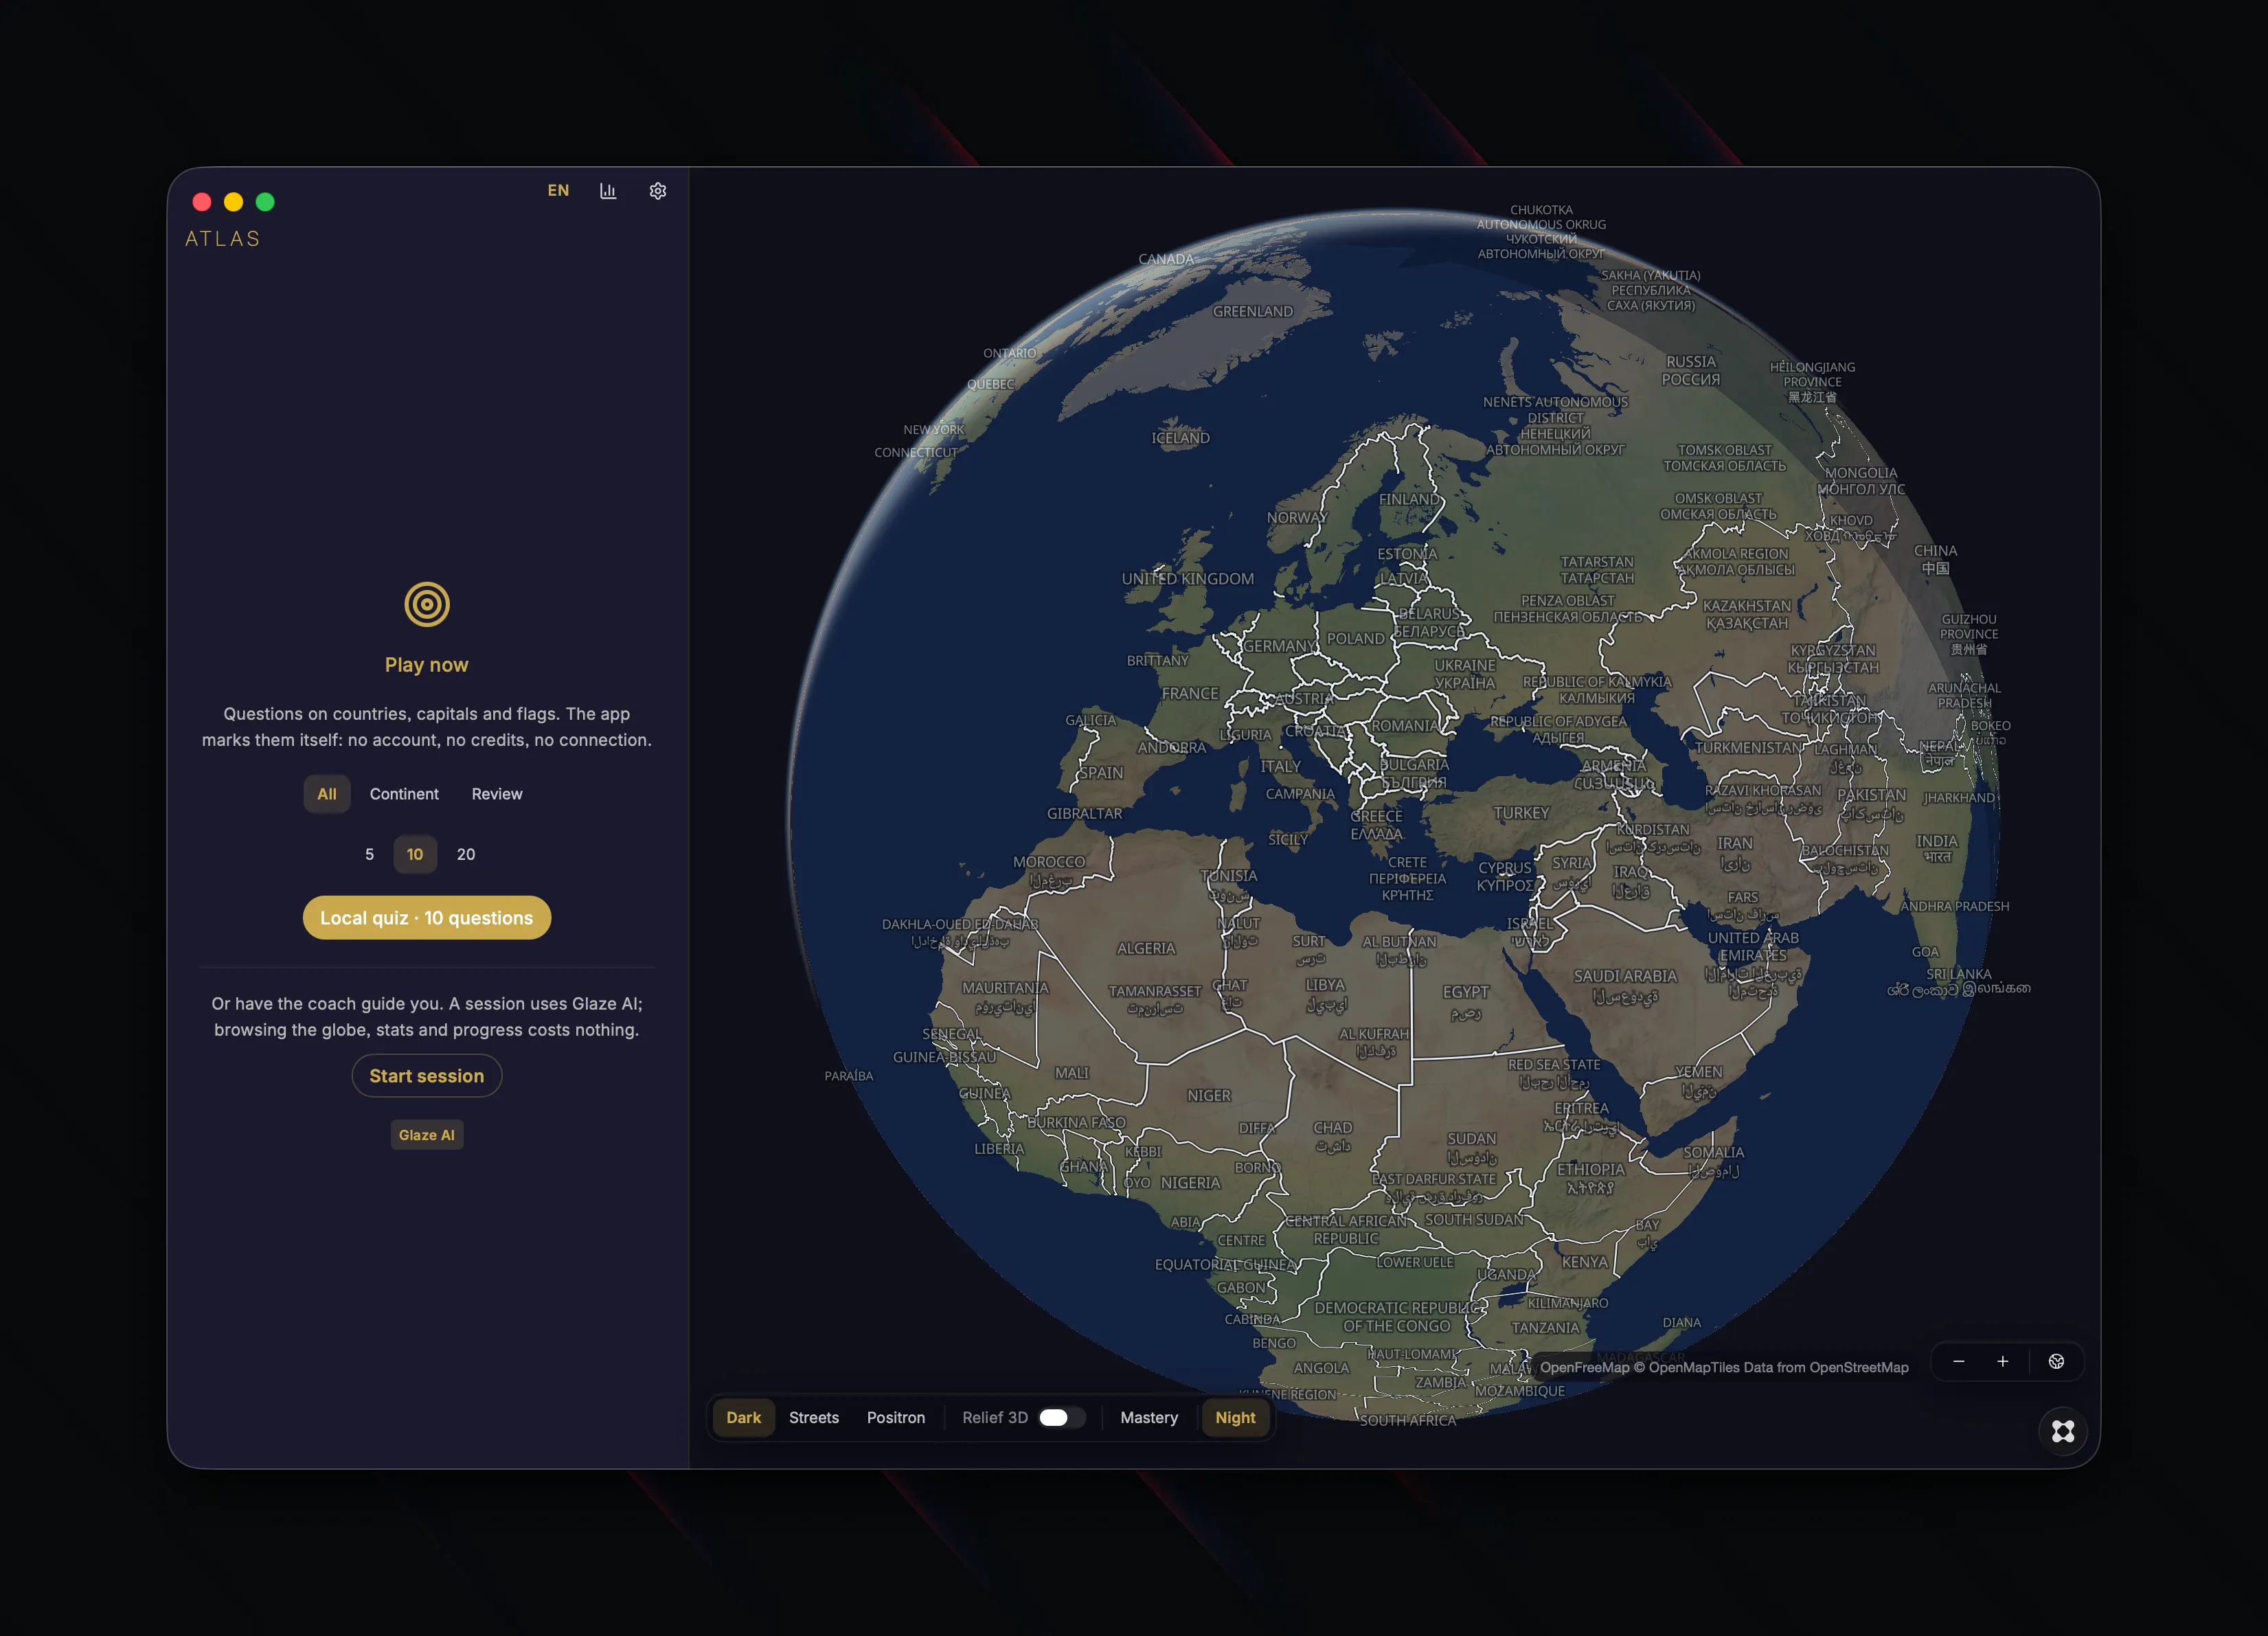Select 5 questions option
The height and width of the screenshot is (1636, 2268).
tap(369, 854)
